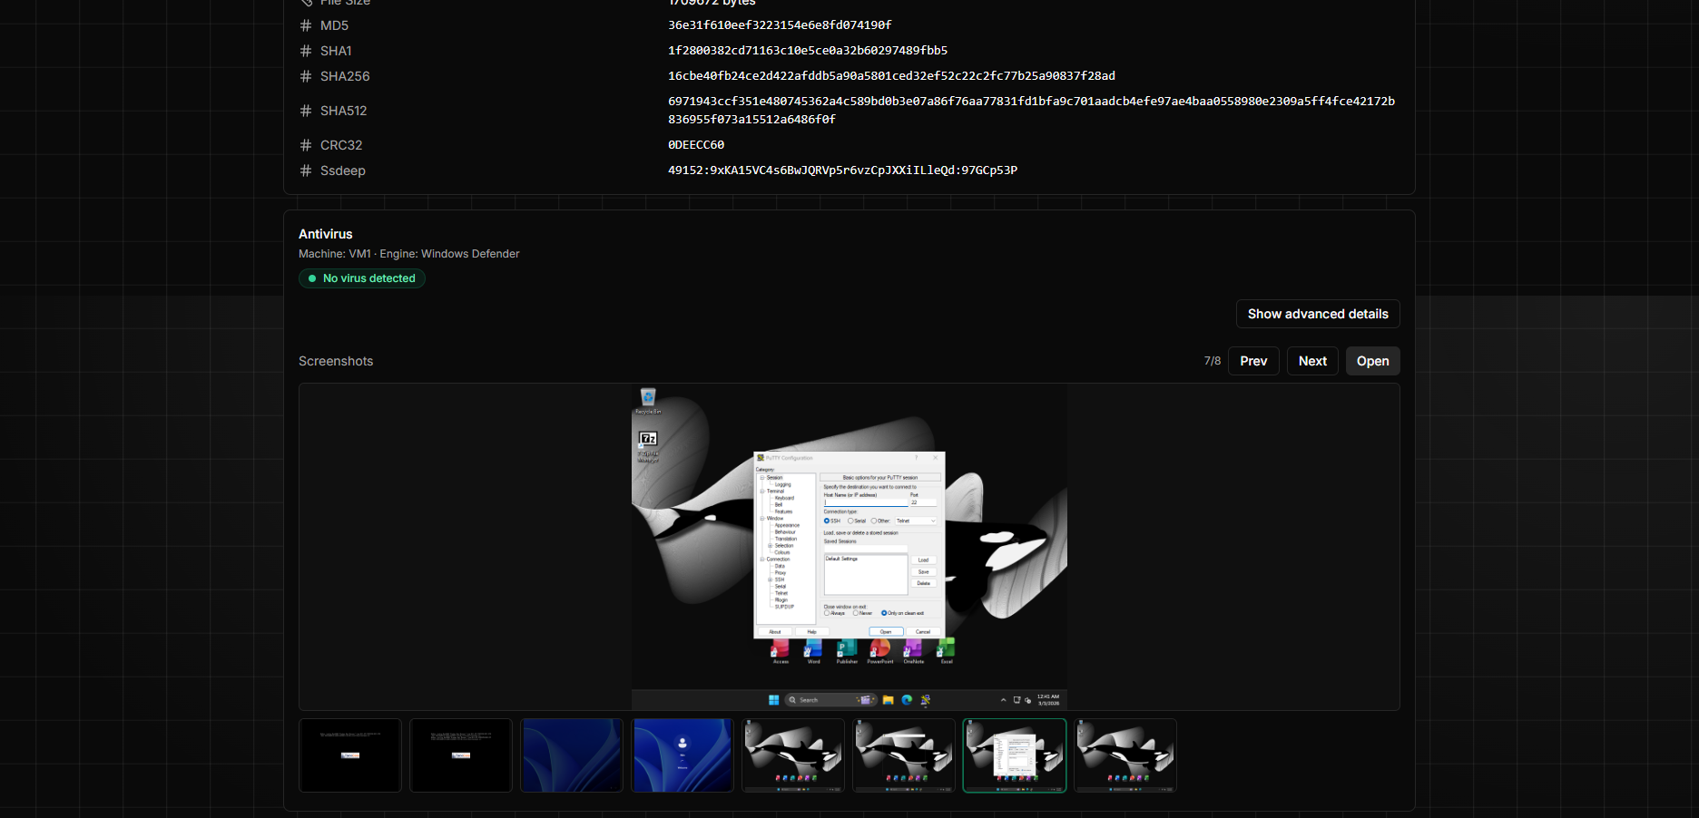
Task: Select the last screenshot thumbnail
Action: pyautogui.click(x=1125, y=755)
